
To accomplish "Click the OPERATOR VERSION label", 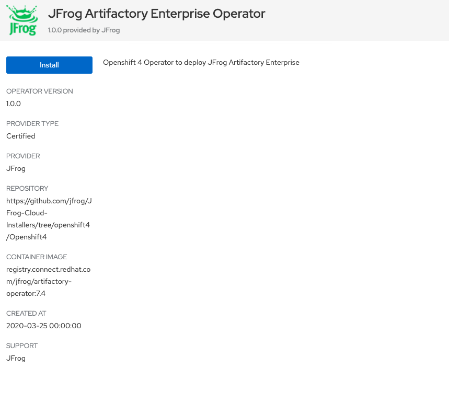I will pyautogui.click(x=40, y=91).
